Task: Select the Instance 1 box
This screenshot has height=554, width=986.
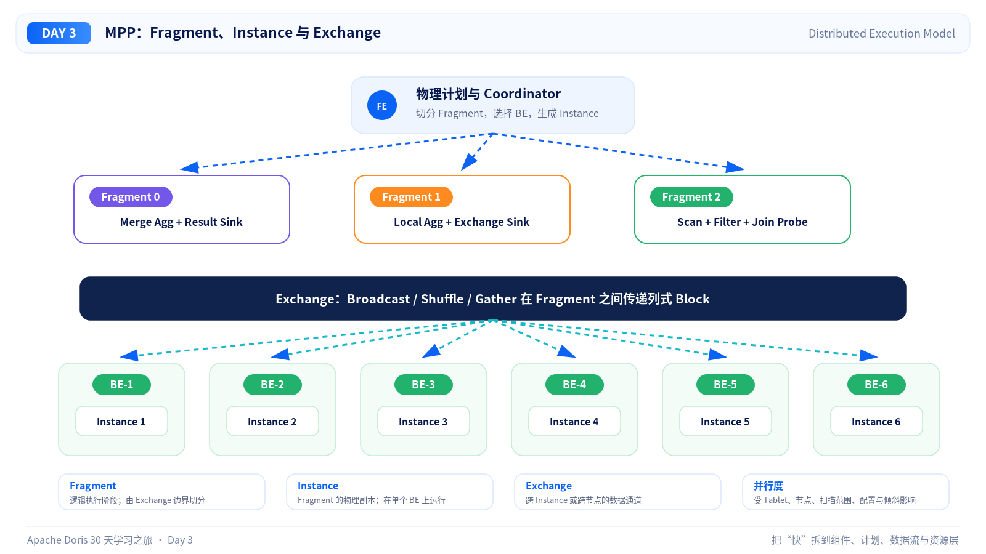Action: click(121, 421)
